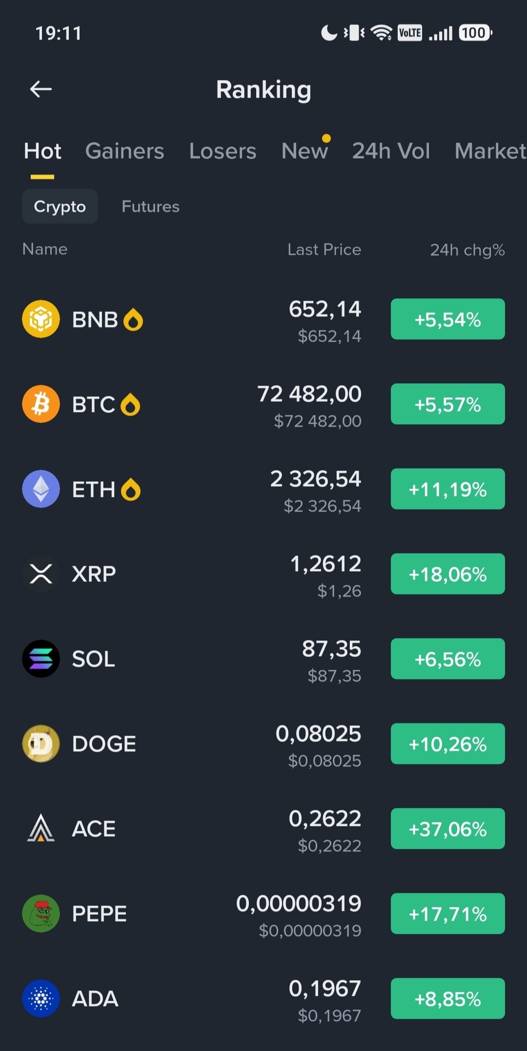
Task: Tap the BNB coin logo
Action: click(x=41, y=319)
